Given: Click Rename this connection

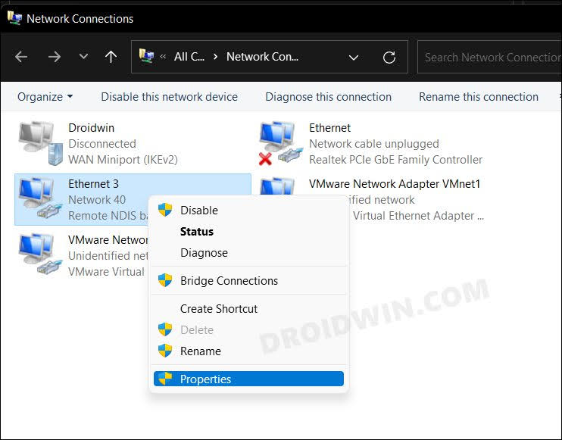Looking at the screenshot, I should 479,97.
